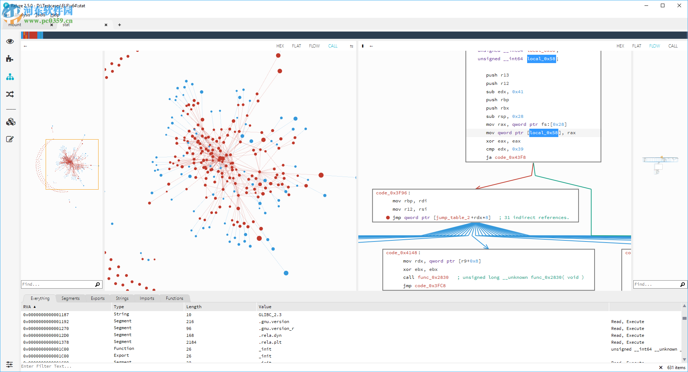Click func_0x2830 call target link
This screenshot has height=372, width=688.
[x=433, y=277]
